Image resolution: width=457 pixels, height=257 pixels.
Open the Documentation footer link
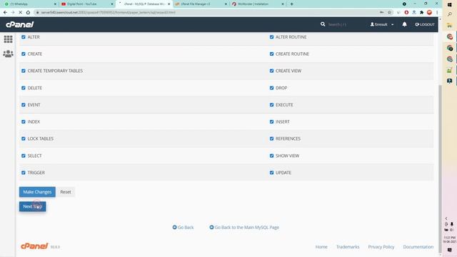(418, 247)
